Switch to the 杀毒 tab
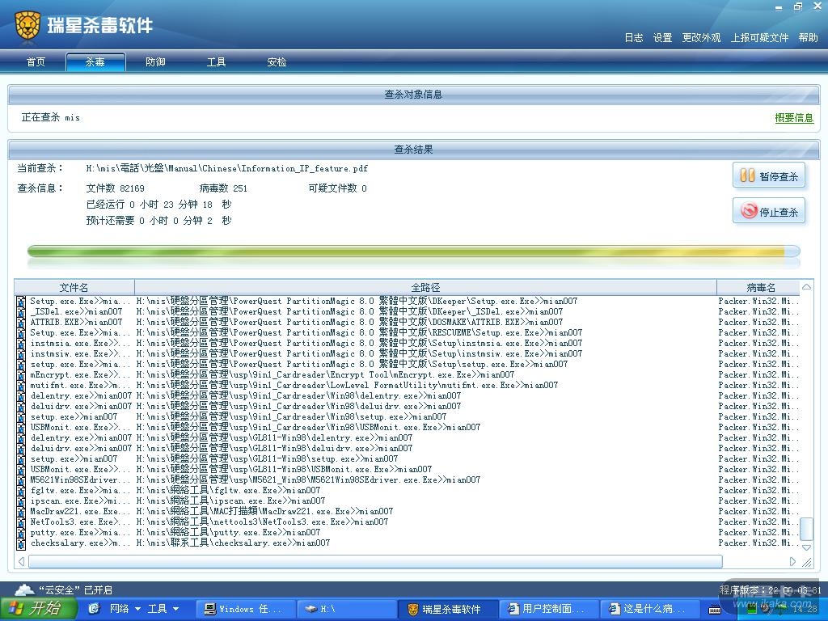The height and width of the screenshot is (621, 828). click(x=95, y=61)
